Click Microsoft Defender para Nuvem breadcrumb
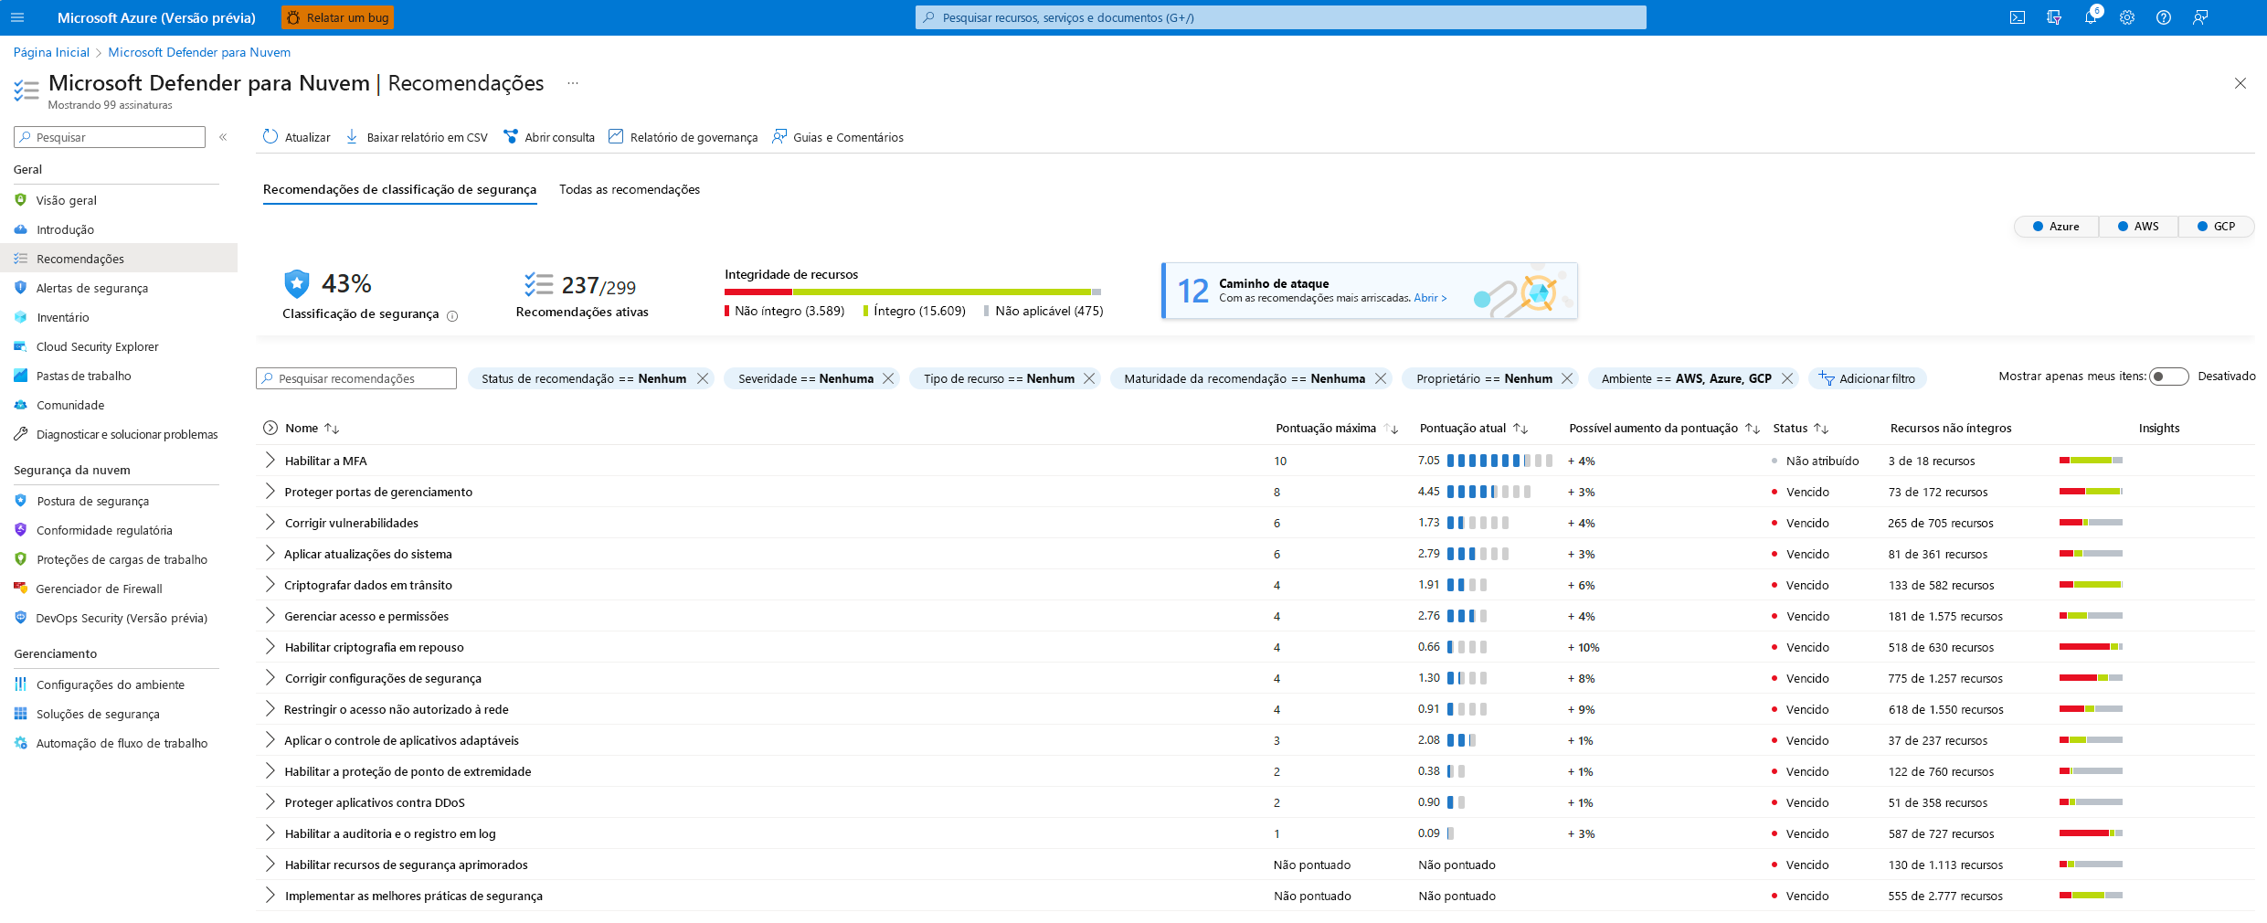Viewport: 2267px width, 923px height. pyautogui.click(x=199, y=52)
